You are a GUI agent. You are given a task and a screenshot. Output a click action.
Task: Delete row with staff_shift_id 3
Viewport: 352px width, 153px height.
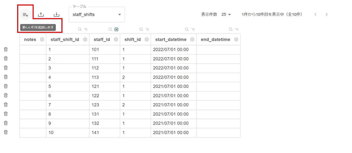6,68
